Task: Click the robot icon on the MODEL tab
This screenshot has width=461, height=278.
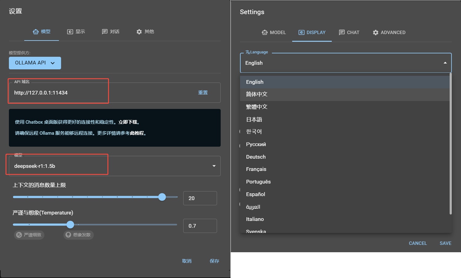Action: tap(265, 32)
